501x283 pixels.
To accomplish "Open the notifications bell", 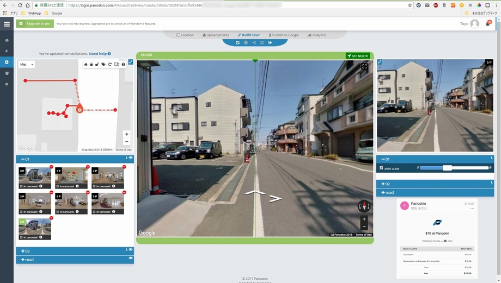I will [488, 23].
